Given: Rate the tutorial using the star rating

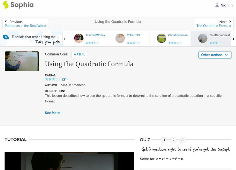Looking at the screenshot, I should (x=53, y=79).
